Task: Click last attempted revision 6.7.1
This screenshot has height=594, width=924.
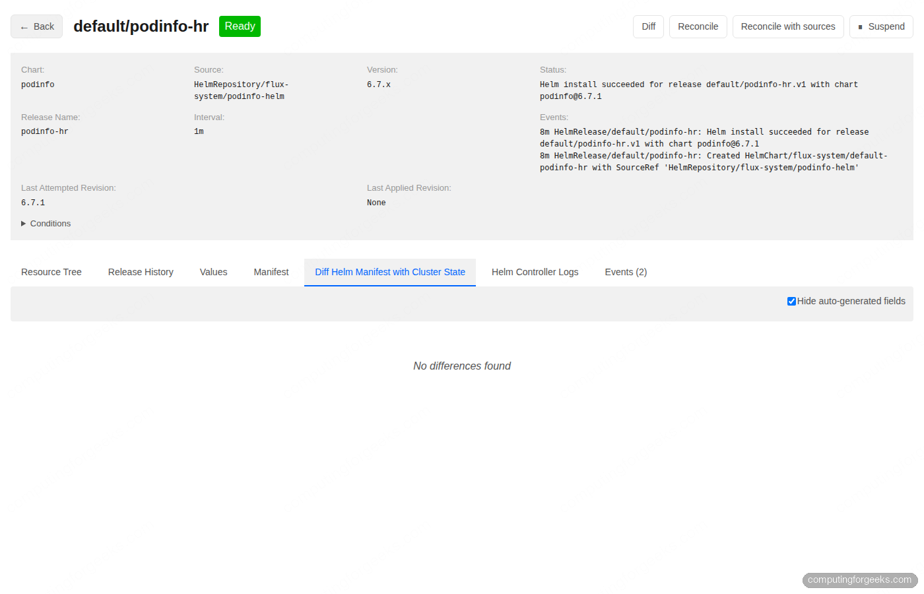Action: click(x=33, y=203)
